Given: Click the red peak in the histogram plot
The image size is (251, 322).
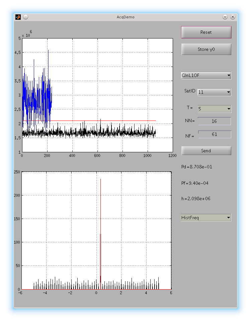Looking at the screenshot, I should pos(100,201).
